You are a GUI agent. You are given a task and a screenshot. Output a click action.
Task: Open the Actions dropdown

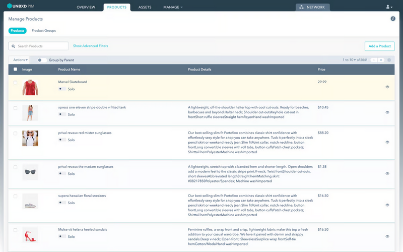[20, 60]
